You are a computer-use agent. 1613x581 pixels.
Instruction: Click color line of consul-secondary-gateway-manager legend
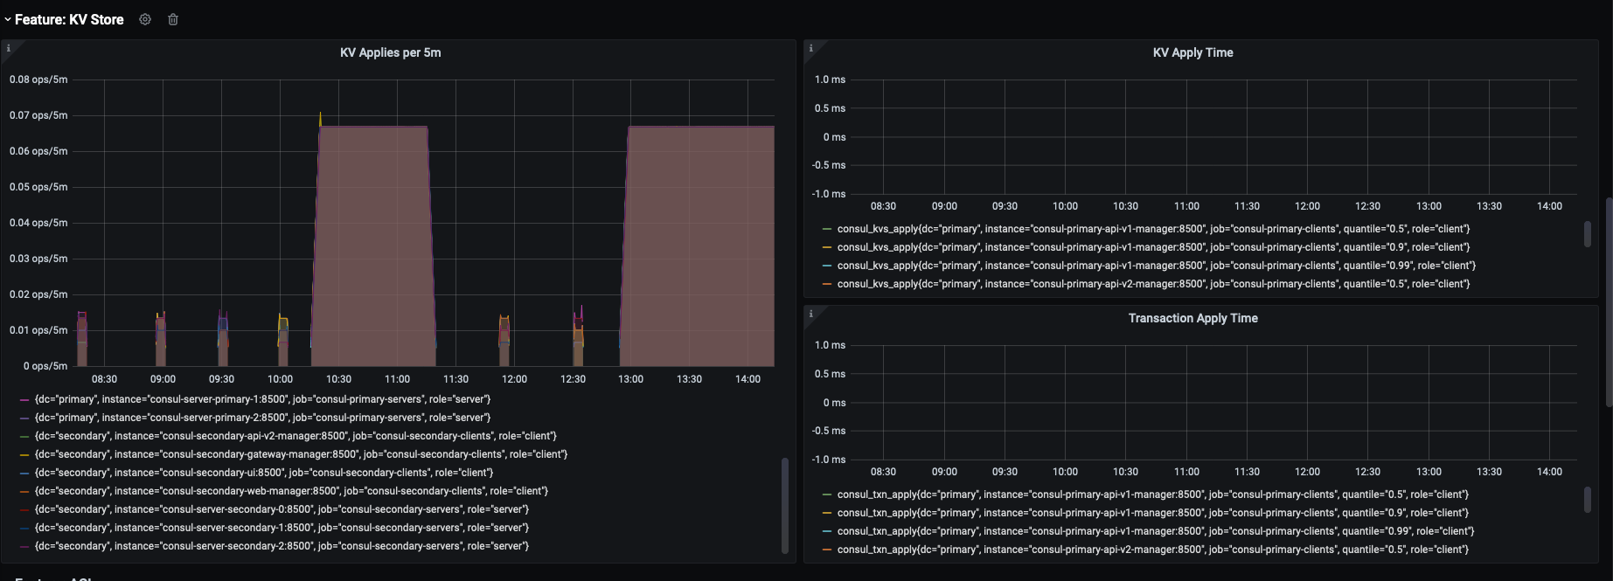[24, 454]
